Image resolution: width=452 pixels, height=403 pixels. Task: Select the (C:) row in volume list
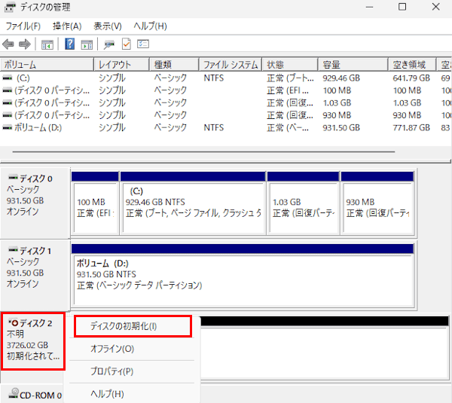click(225, 78)
